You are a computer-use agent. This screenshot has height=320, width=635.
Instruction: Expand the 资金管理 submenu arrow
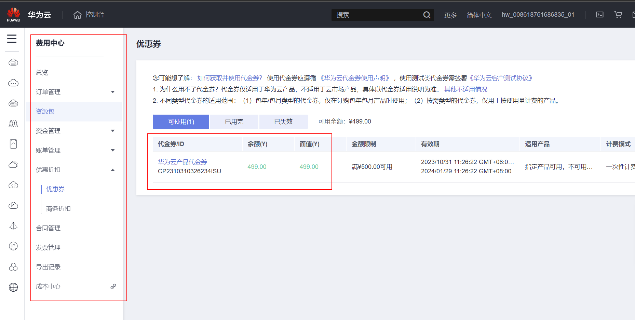click(113, 131)
